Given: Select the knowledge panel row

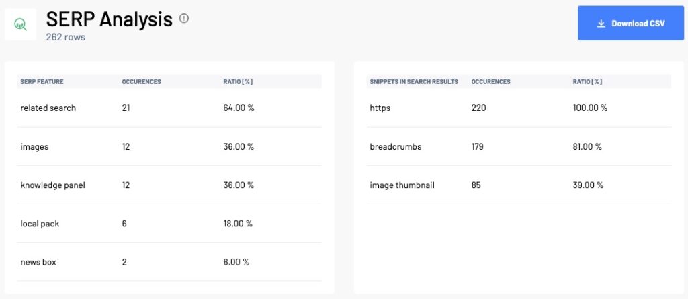Looking at the screenshot, I should coord(169,185).
